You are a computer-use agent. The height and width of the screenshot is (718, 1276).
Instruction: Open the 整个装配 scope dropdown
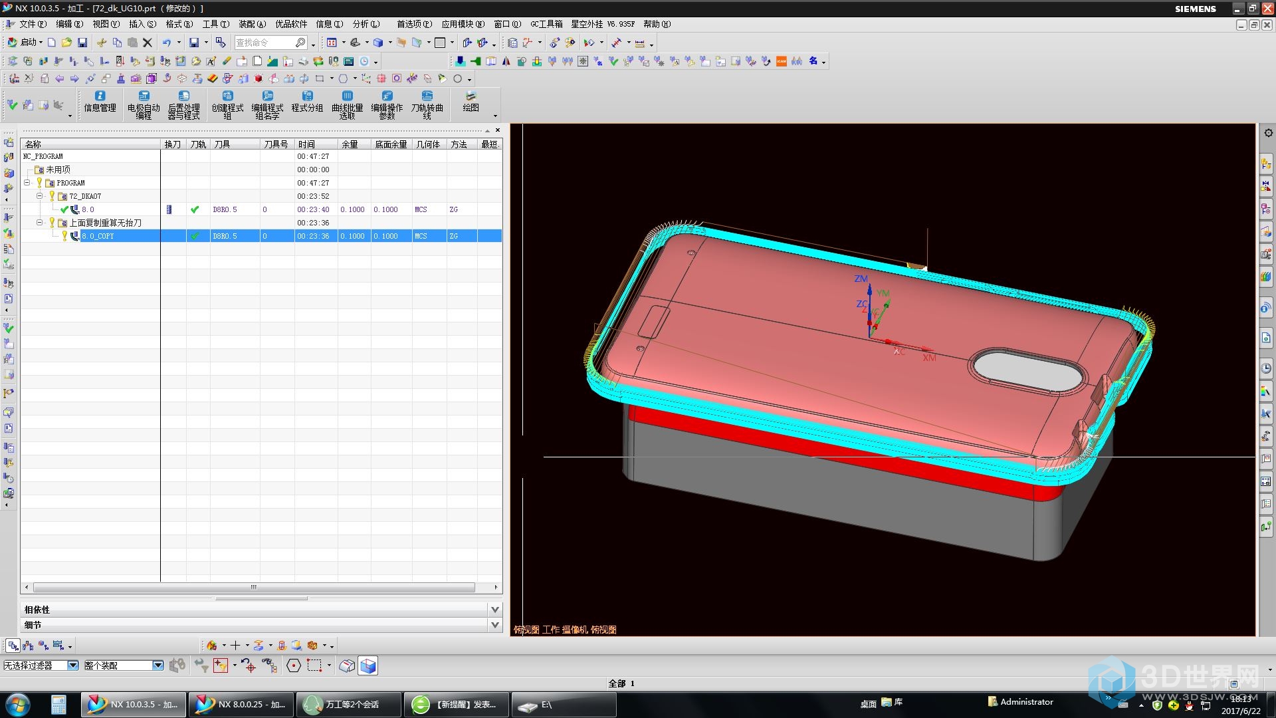coord(158,665)
